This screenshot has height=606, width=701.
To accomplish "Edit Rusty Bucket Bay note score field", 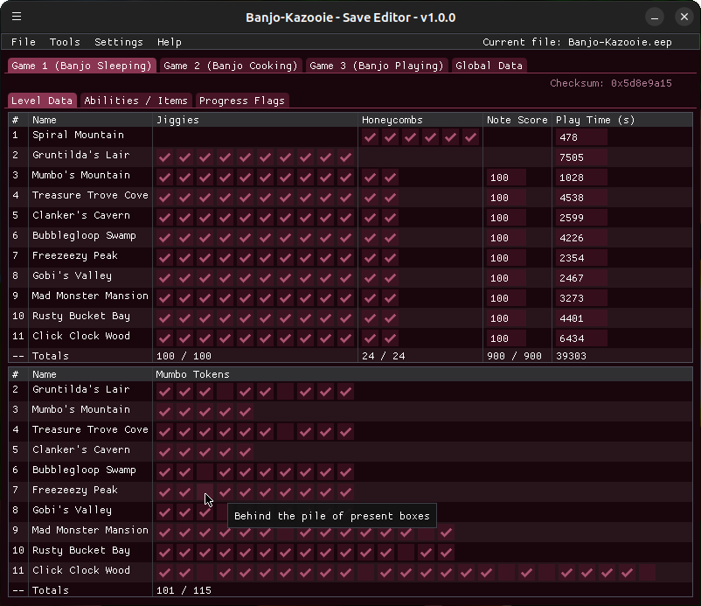I will click(506, 318).
